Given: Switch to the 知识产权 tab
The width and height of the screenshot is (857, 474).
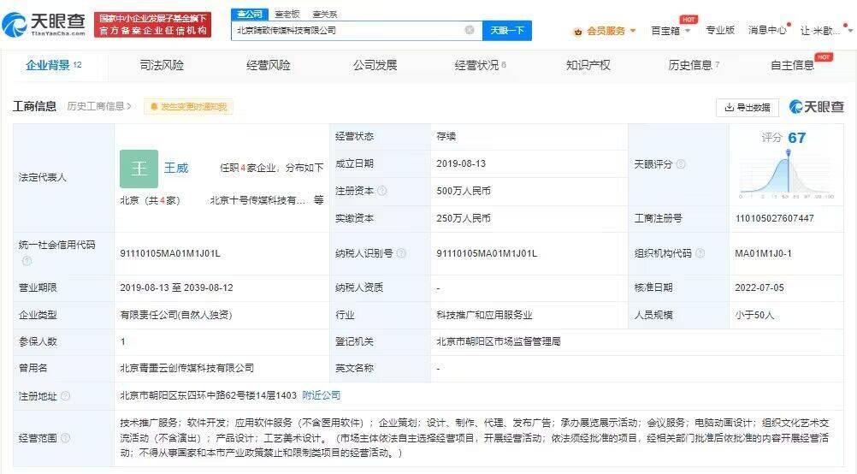Looking at the screenshot, I should tap(588, 65).
